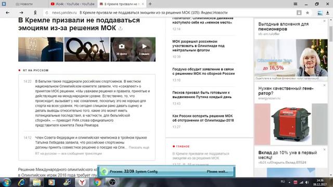This screenshot has height=187, width=333.
Task: Open the red generator ad image
Action: click(x=291, y=124)
